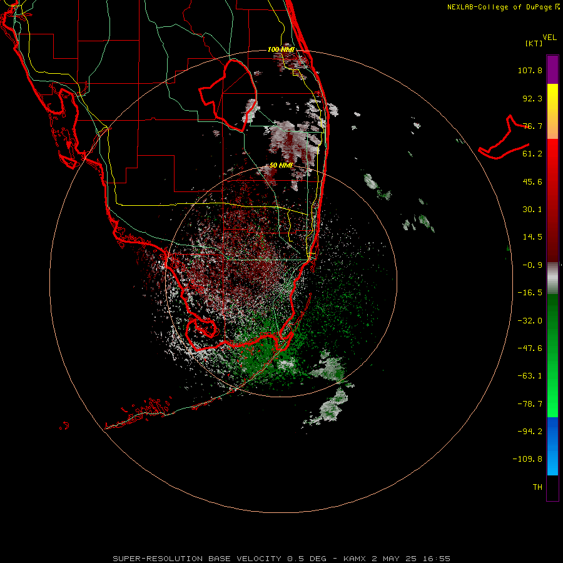Screen dimensions: 563x563
Task: Select the -78.7 scale value
Action: (x=530, y=404)
